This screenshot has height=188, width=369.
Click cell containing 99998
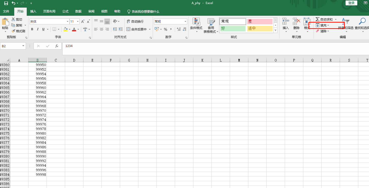[x=38, y=175]
